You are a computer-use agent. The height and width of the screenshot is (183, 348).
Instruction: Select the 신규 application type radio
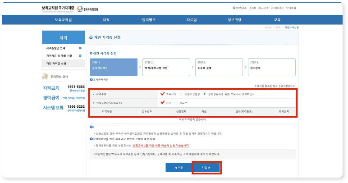tap(162, 102)
